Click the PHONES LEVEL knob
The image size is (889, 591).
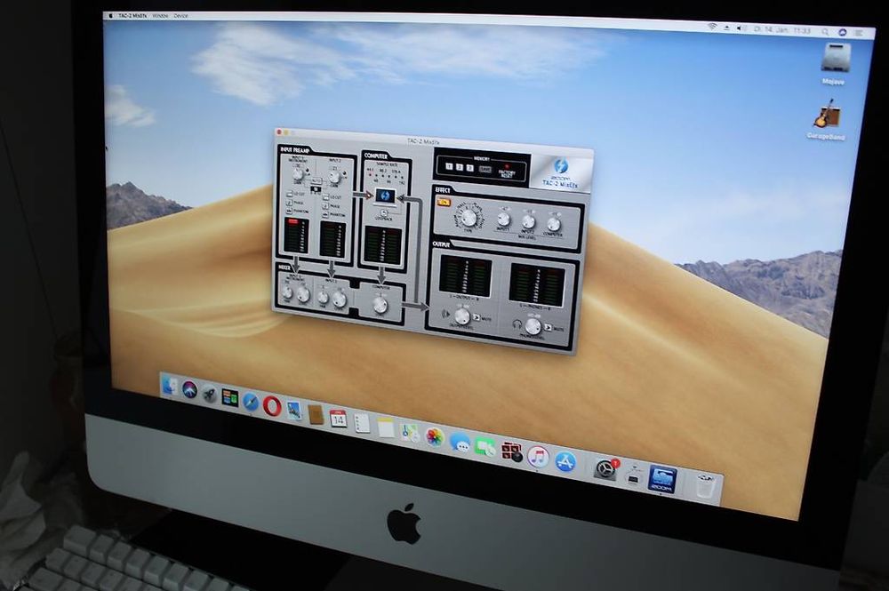[x=533, y=326]
